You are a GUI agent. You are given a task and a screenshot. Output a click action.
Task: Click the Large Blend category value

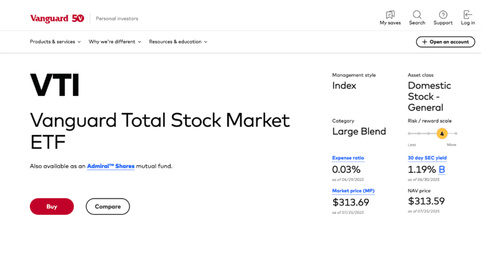pyautogui.click(x=359, y=131)
